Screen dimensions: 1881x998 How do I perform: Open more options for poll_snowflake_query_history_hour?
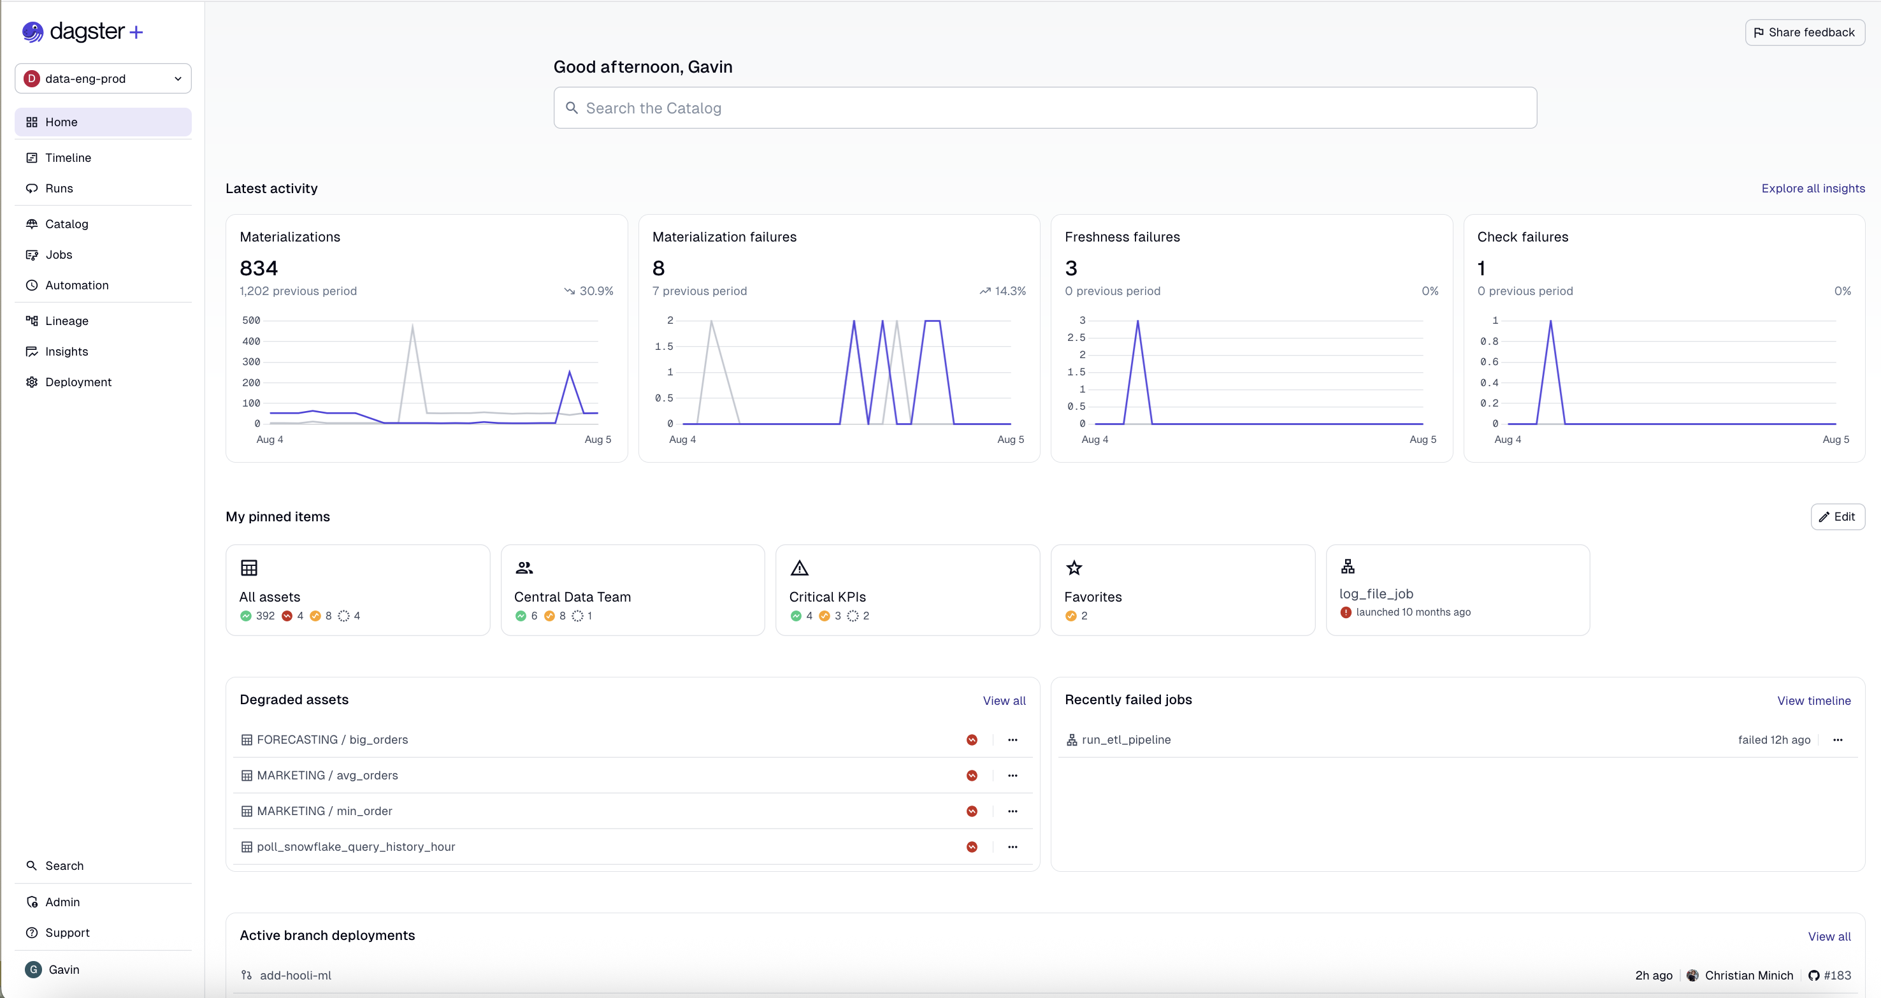click(1013, 847)
